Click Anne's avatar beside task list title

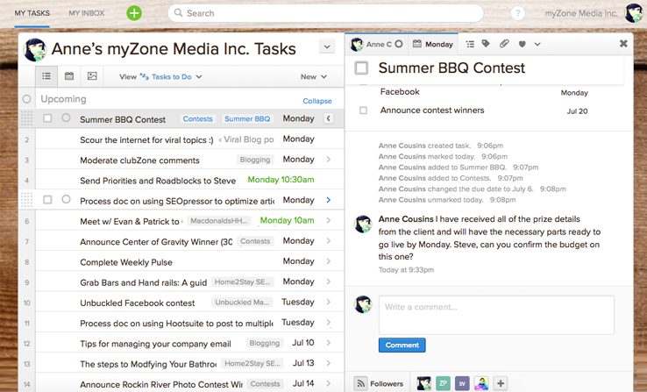click(35, 50)
